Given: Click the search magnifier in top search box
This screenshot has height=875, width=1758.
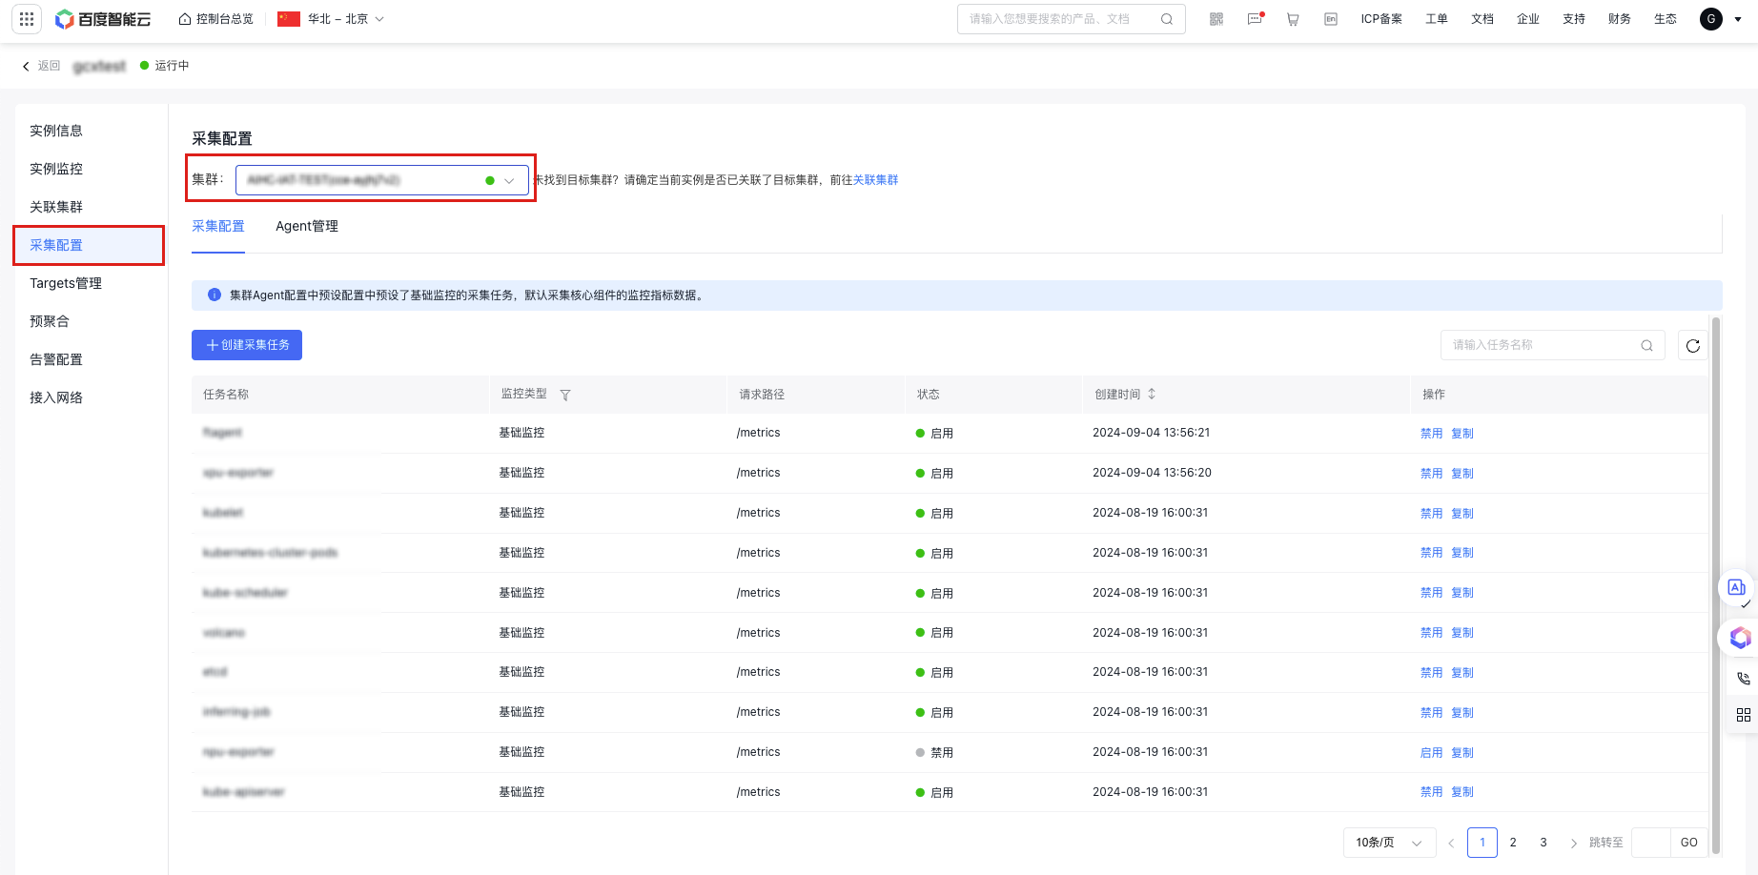Looking at the screenshot, I should click(1167, 19).
